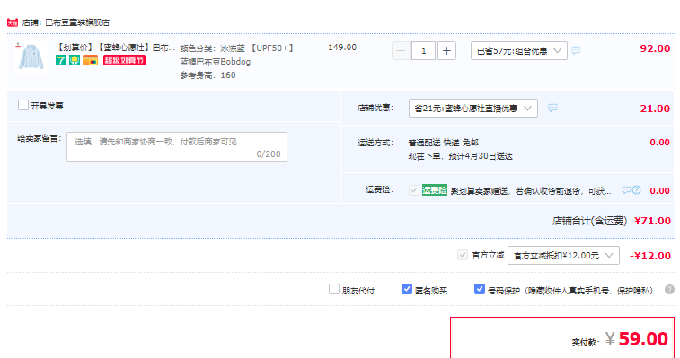This screenshot has width=680, height=358.
Task: Click the 149.00 unit price
Action: coord(342,48)
